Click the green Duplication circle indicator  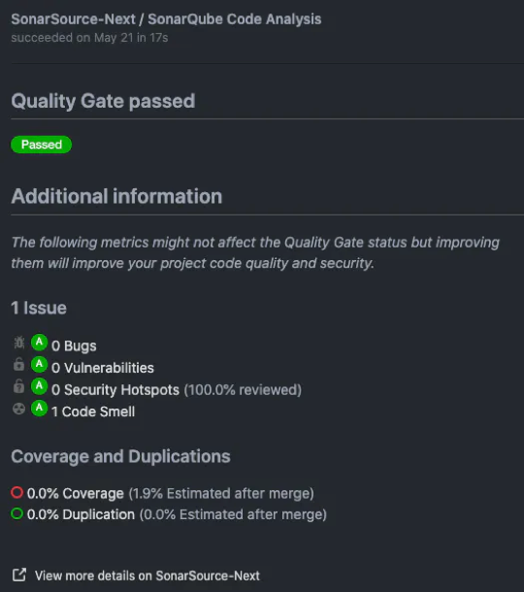click(17, 513)
